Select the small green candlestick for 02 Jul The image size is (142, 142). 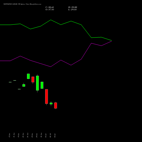51,103
